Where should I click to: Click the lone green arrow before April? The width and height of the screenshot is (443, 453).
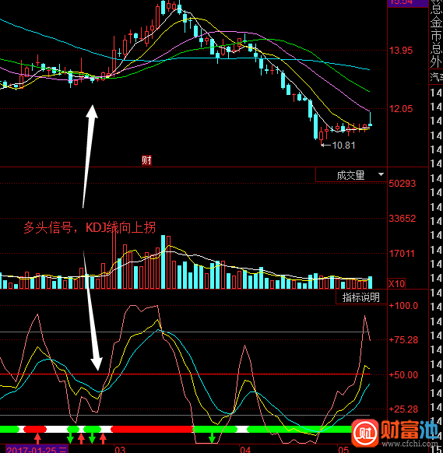tap(212, 438)
